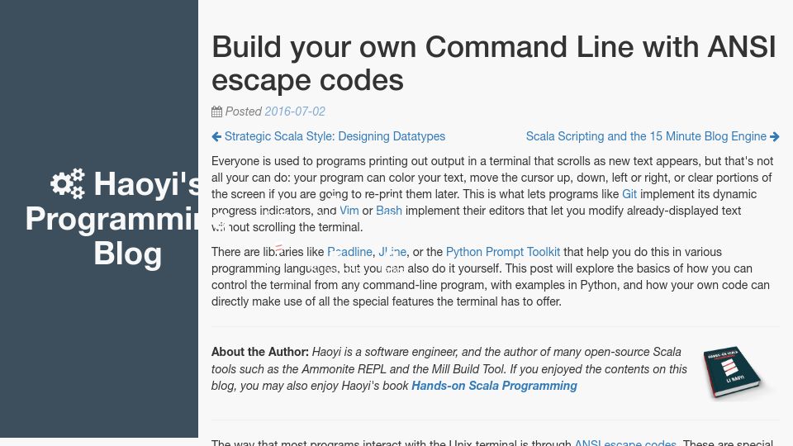Open the Hands-on Scala Programming book link
This screenshot has width=793, height=446.
coord(494,386)
